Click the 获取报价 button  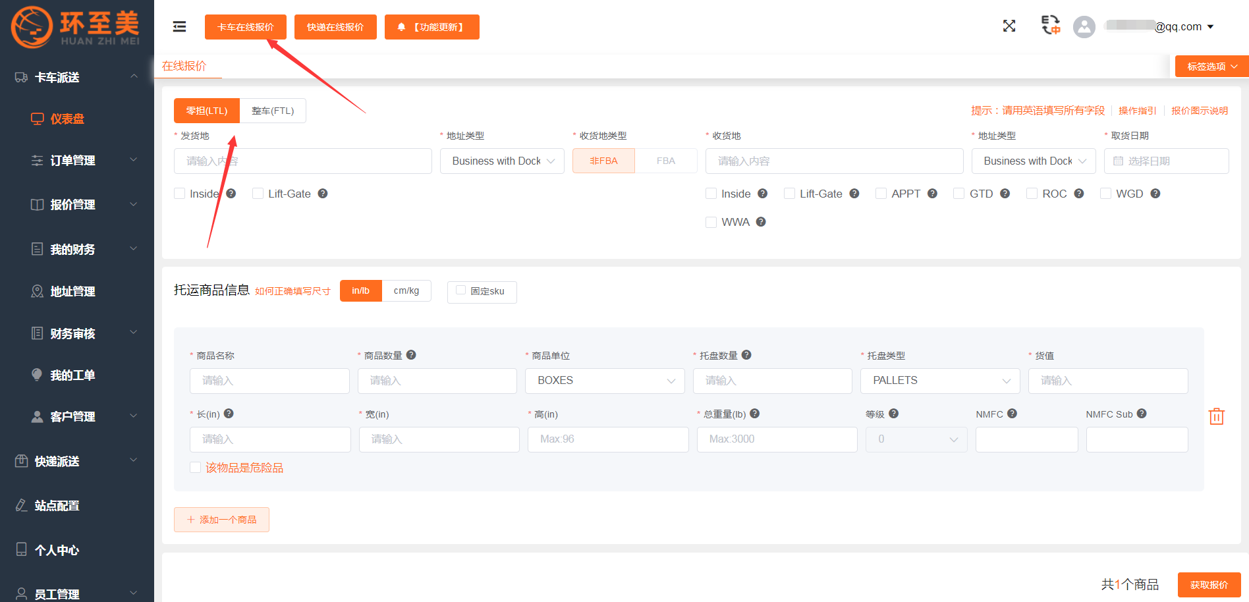point(1209,584)
